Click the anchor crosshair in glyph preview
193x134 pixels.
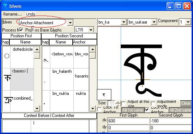click(x=142, y=80)
